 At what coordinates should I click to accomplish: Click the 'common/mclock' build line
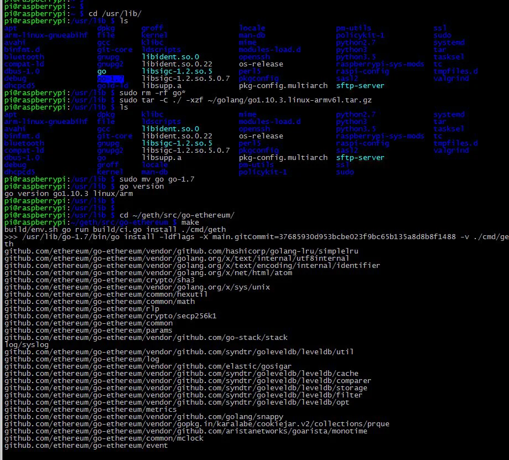[x=104, y=438]
